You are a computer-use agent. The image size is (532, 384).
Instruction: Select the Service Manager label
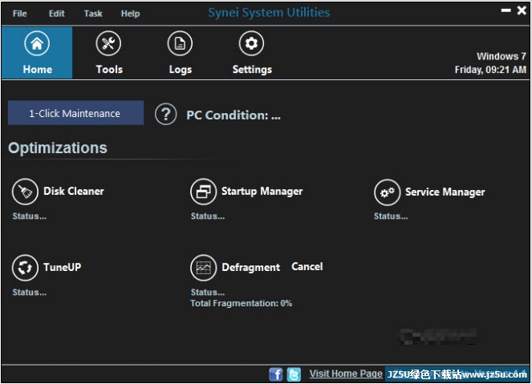(445, 192)
